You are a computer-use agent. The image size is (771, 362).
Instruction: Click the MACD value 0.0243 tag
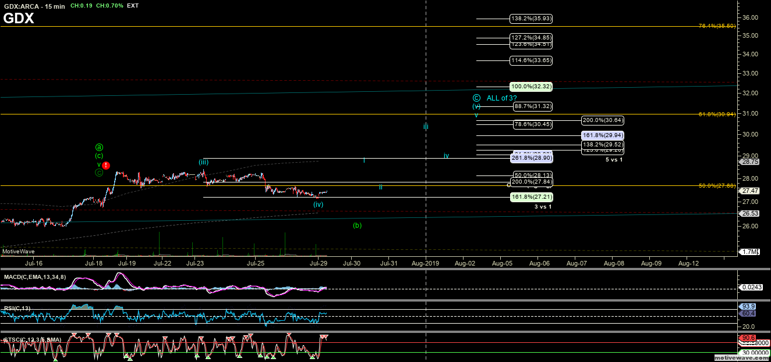pos(751,288)
